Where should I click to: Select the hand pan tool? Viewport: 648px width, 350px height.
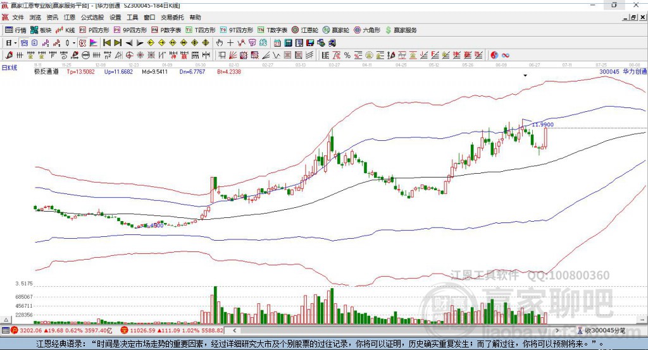(219, 43)
